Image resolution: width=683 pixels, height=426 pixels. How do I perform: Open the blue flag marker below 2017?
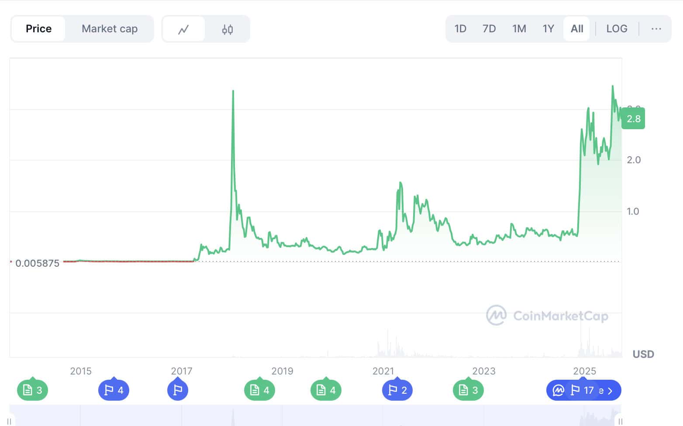pos(178,390)
